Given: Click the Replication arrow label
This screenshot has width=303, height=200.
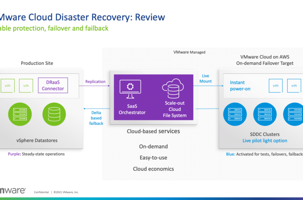Looking at the screenshot, I should tap(95, 81).
